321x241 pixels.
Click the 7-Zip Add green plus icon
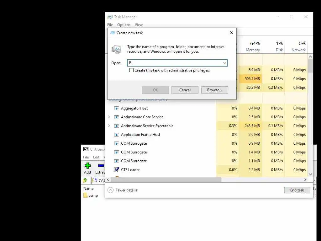88,166
